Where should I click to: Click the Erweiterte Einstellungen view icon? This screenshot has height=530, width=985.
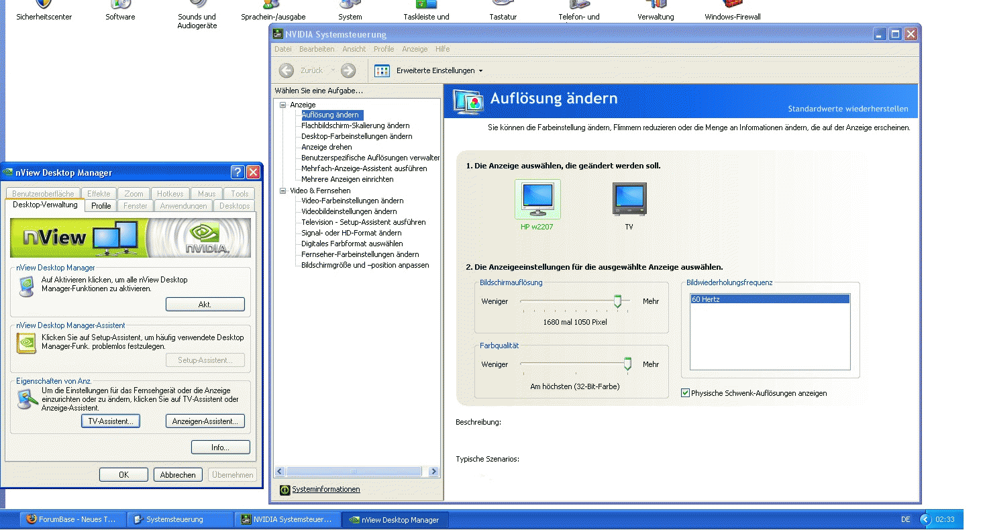tap(382, 70)
